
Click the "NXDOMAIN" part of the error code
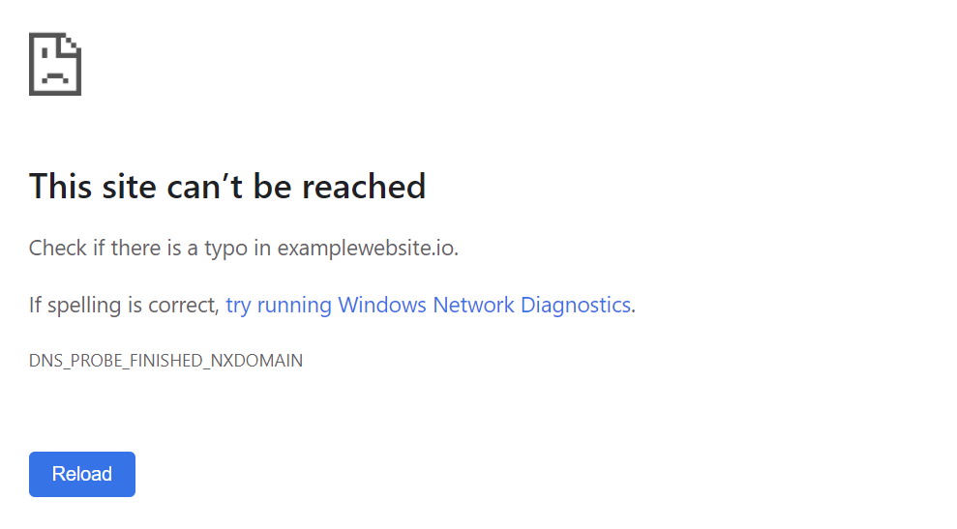click(256, 361)
